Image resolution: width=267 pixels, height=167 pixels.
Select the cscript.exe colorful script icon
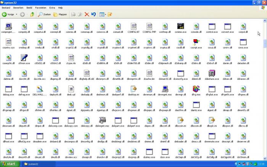pos(196,42)
